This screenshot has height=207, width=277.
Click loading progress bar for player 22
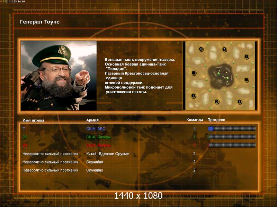click(232, 137)
